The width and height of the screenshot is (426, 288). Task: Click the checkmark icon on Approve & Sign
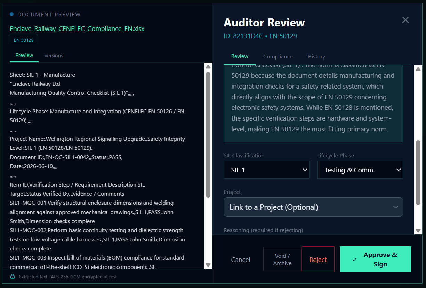pyautogui.click(x=354, y=260)
